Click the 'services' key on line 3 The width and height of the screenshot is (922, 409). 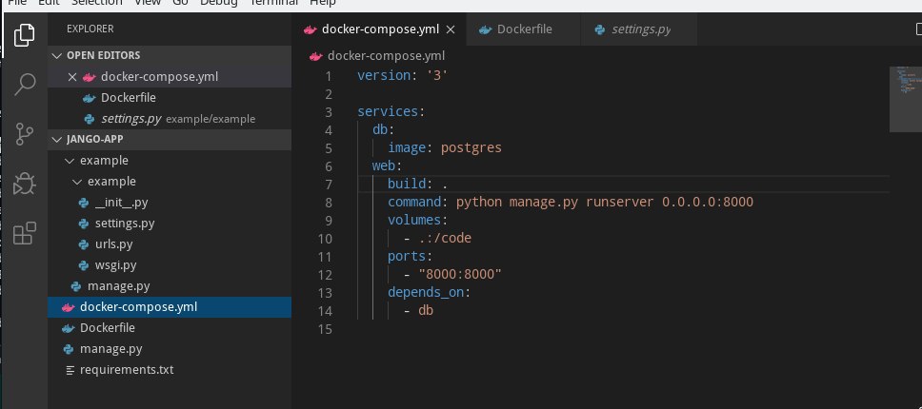pyautogui.click(x=388, y=111)
